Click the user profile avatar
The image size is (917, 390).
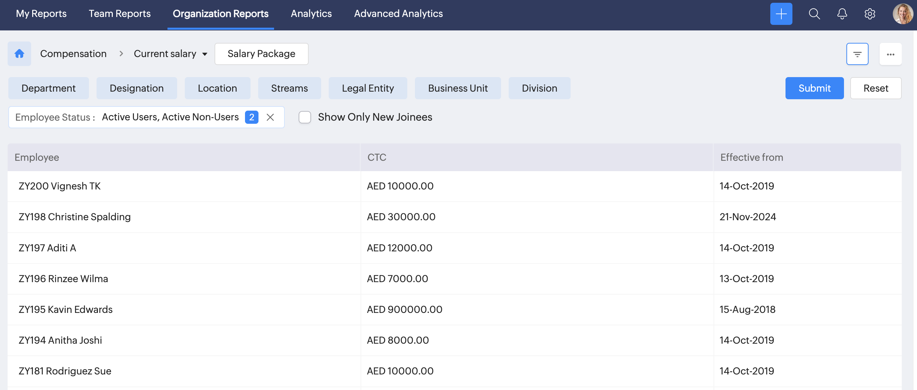(x=902, y=14)
